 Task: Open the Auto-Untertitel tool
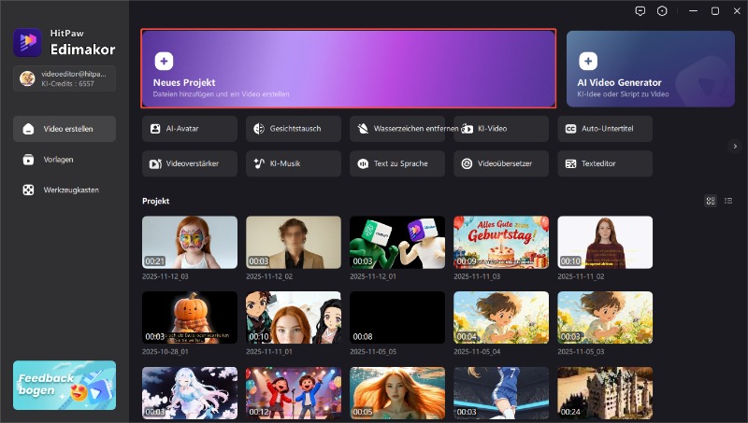click(x=605, y=129)
